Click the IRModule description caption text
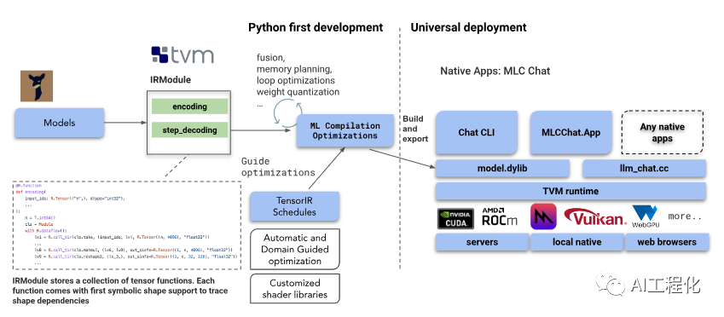 pyautogui.click(x=121, y=291)
